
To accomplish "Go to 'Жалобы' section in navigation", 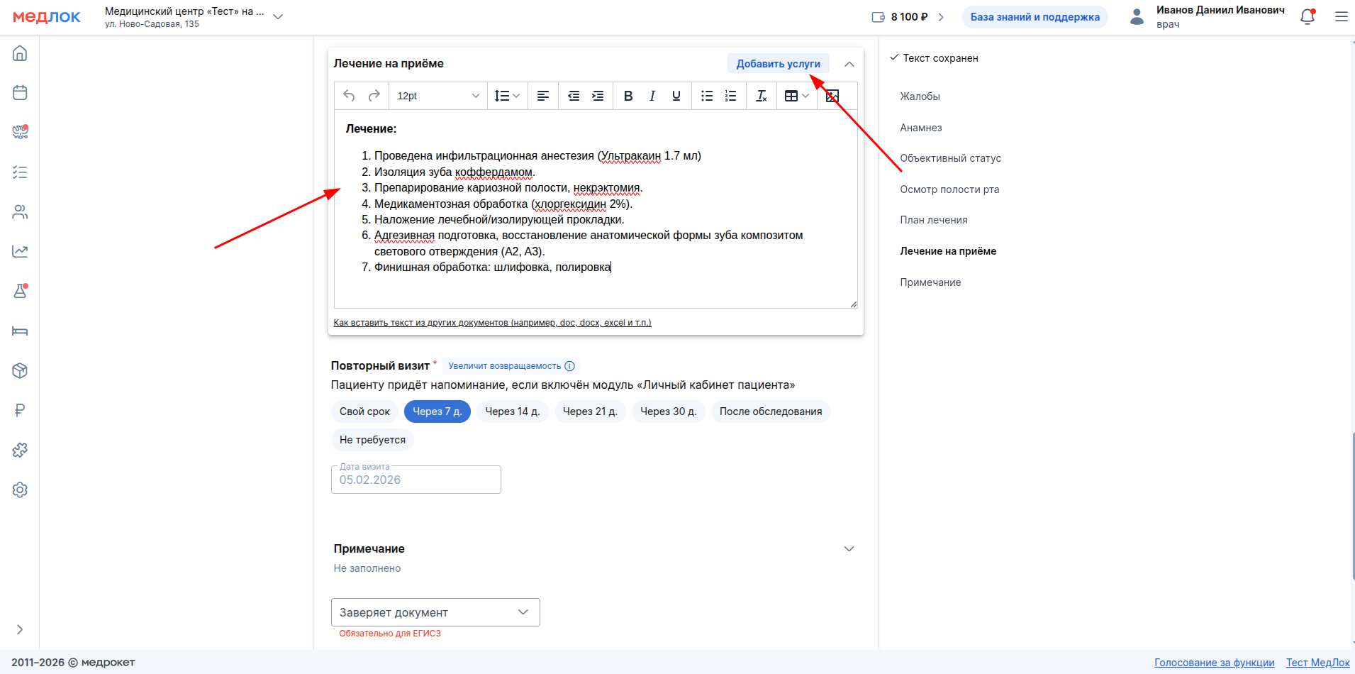I will 920,96.
